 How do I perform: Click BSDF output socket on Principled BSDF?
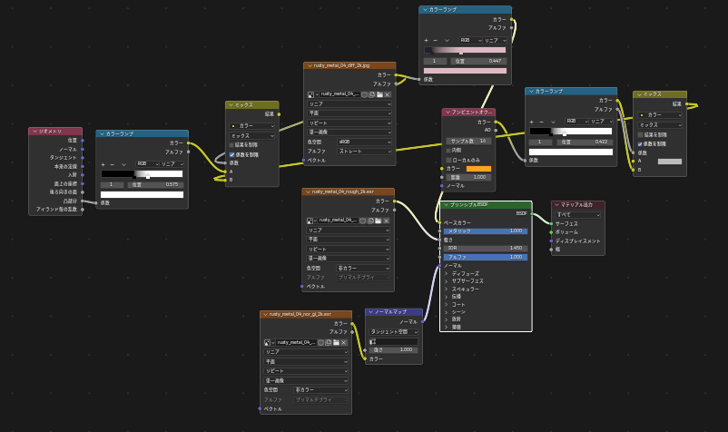532,214
